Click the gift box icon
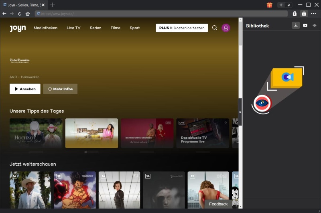This screenshot has height=213, width=321. tap(270, 5)
